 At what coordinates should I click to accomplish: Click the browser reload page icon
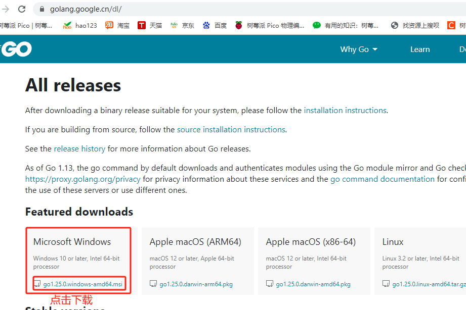pos(22,9)
